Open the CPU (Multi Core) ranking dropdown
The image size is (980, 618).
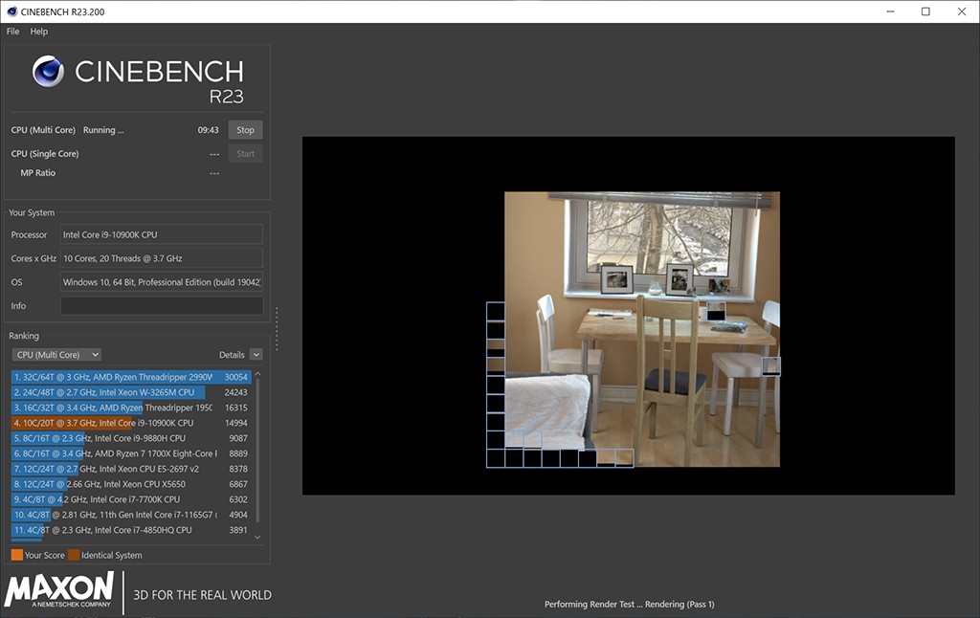click(x=57, y=355)
